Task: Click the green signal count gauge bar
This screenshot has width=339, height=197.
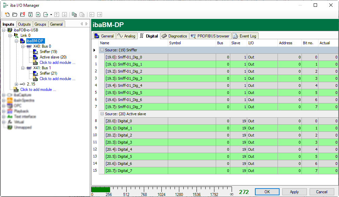Action: (x=100, y=189)
